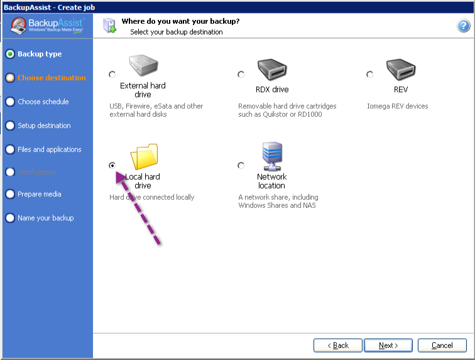The width and height of the screenshot is (475, 360).
Task: Click the Network location server icon
Action: tap(272, 156)
